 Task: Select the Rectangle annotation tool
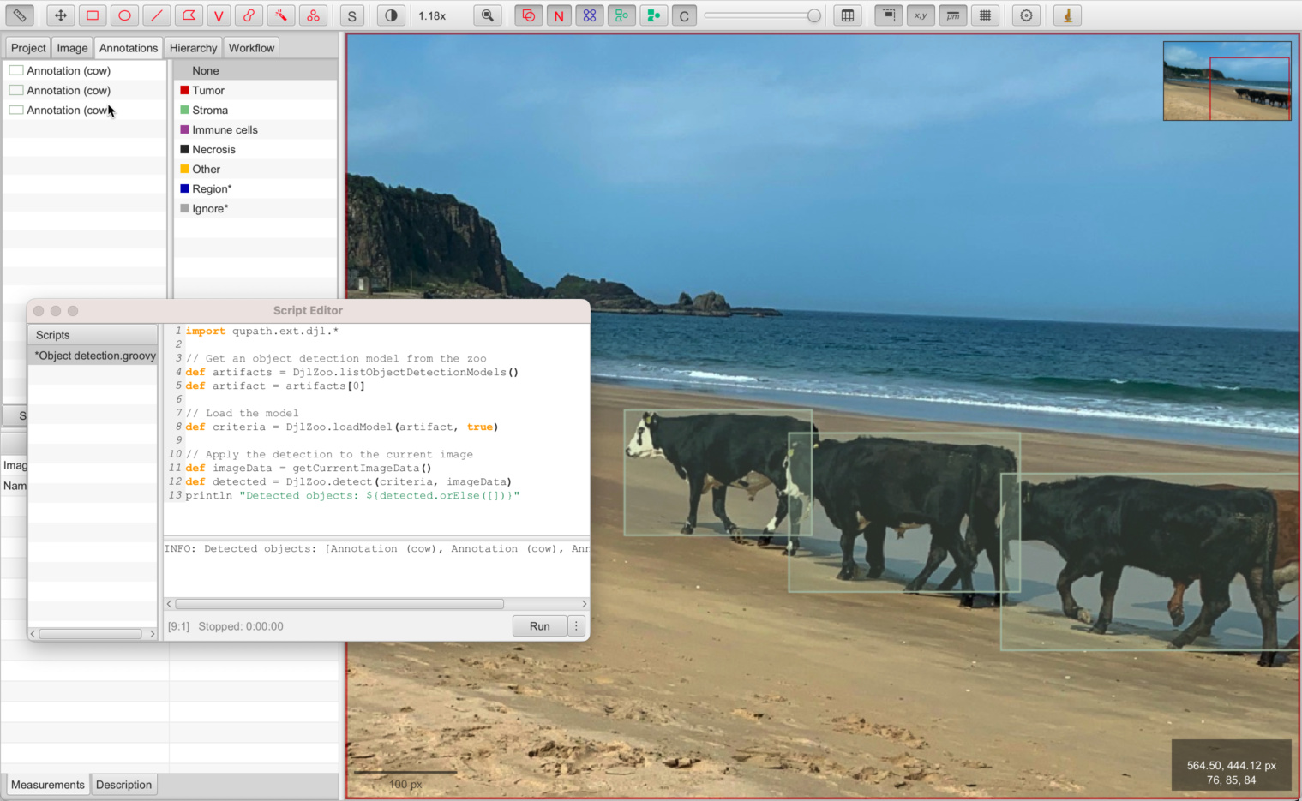click(93, 15)
